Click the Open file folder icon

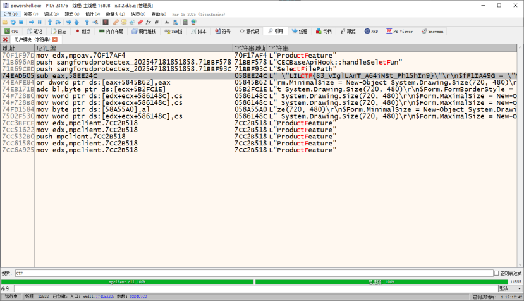[x=5, y=21]
